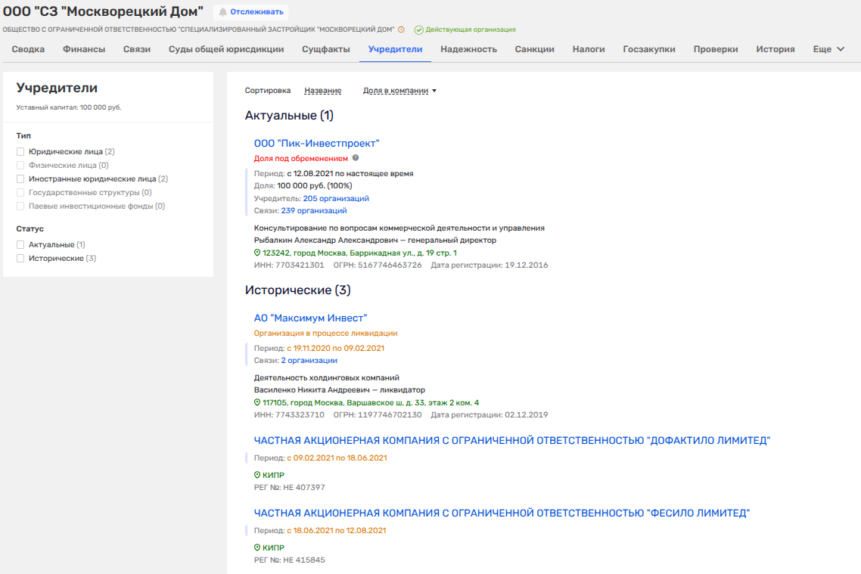Open the Доля в компании sort dropdown
Screen dimensions: 861x574
point(399,91)
